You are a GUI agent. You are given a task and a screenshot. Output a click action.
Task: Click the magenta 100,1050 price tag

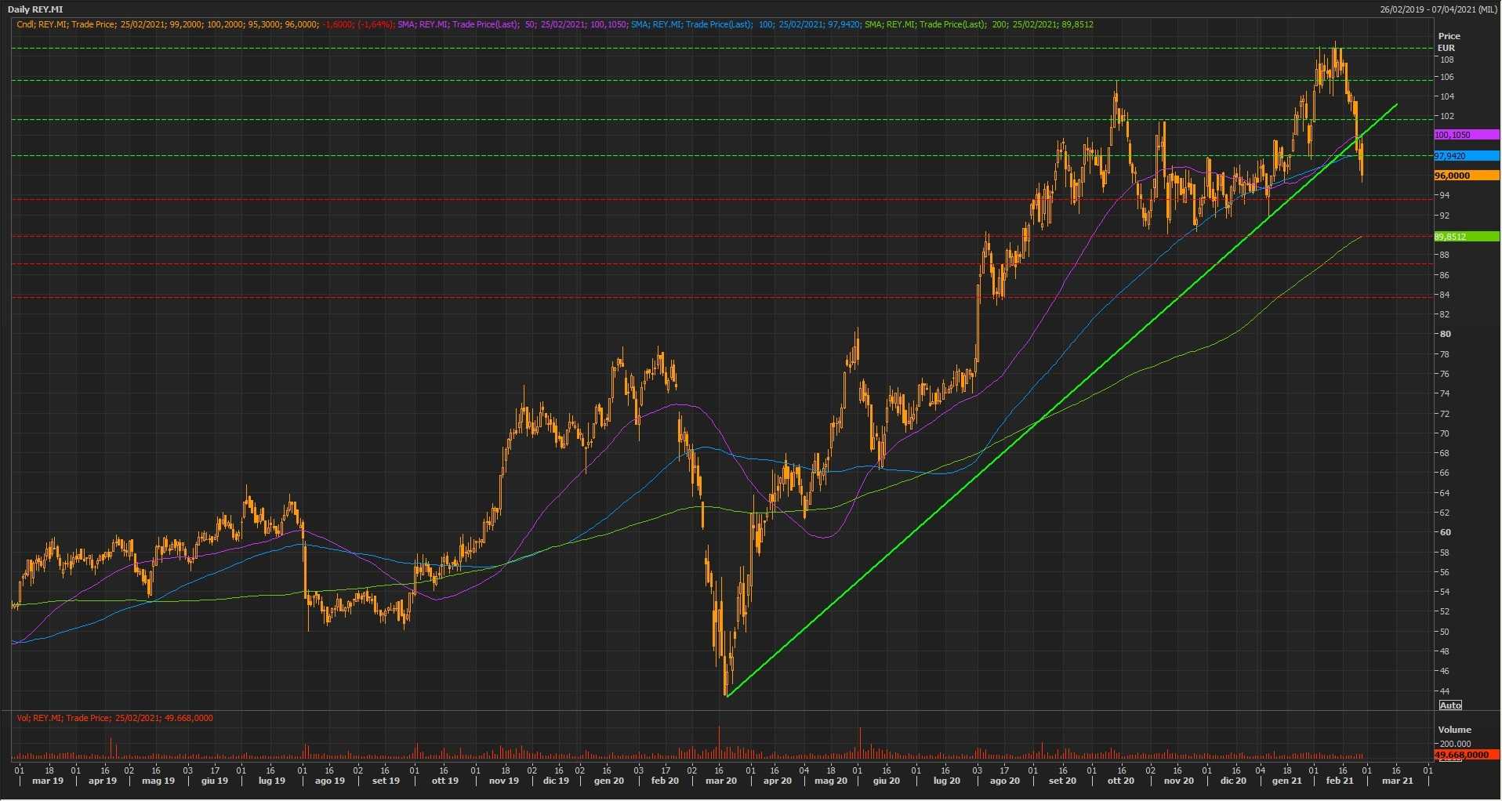point(1464,135)
